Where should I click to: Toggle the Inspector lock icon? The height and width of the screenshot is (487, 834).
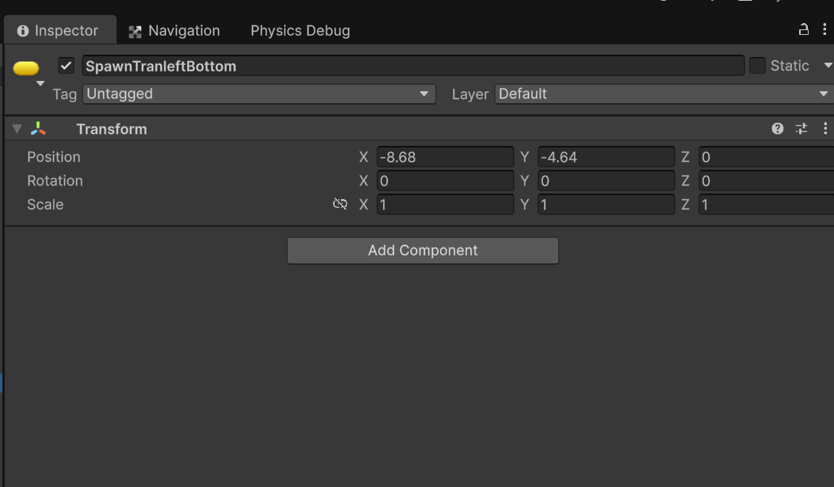point(803,30)
